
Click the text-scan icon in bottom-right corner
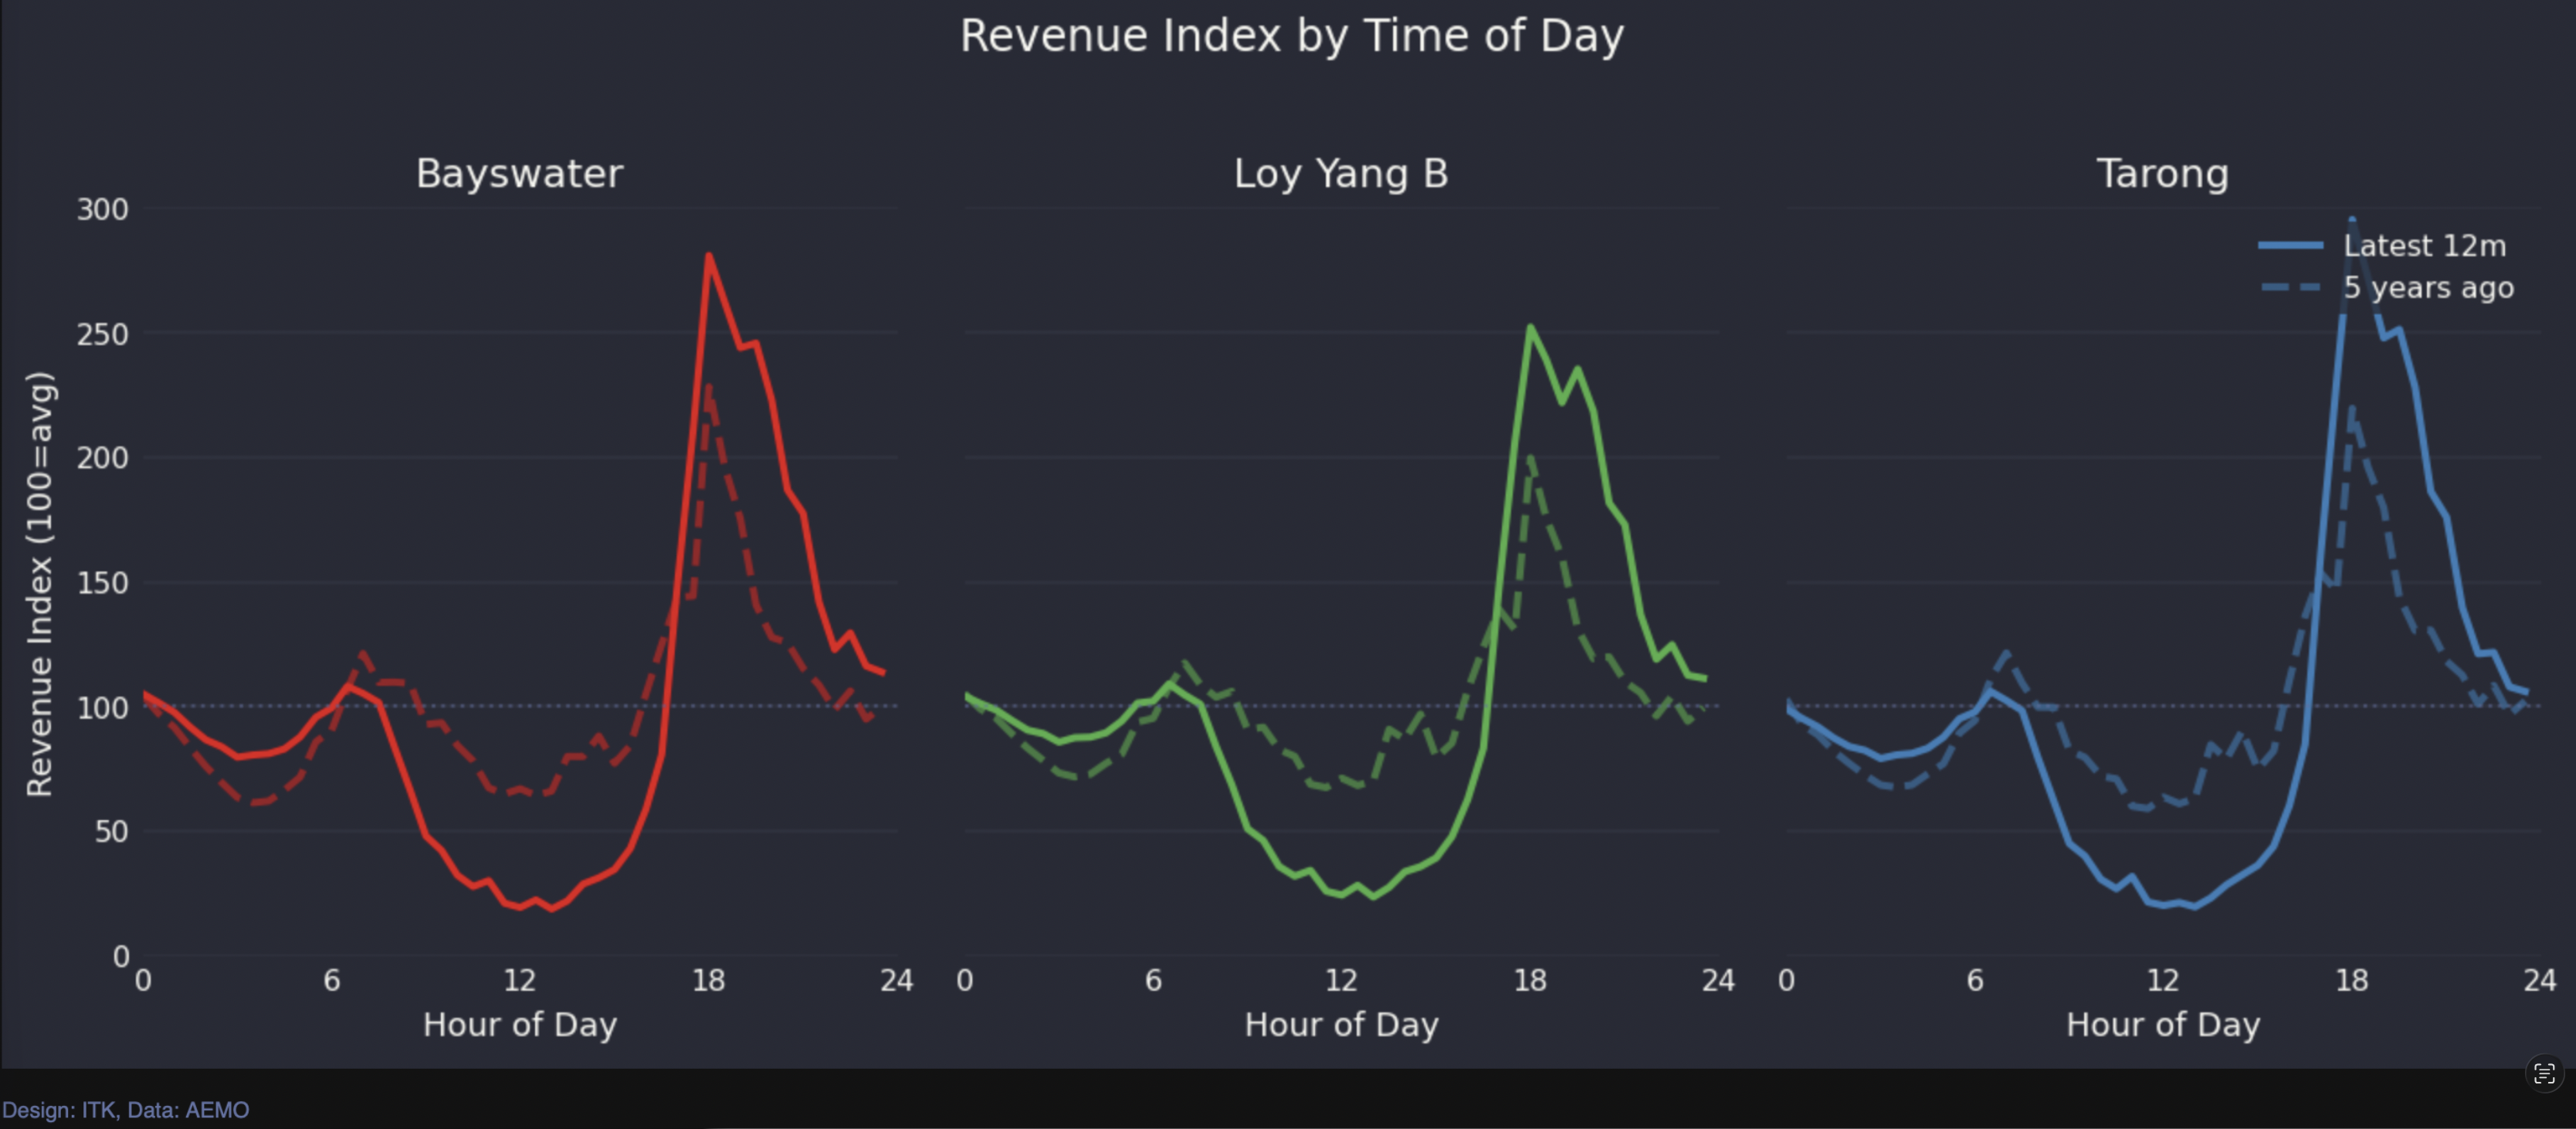(2544, 1074)
